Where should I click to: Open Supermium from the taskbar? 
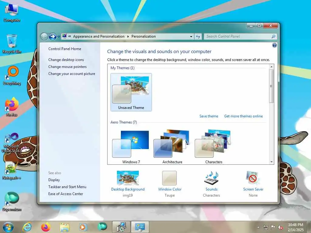[x=102, y=227]
